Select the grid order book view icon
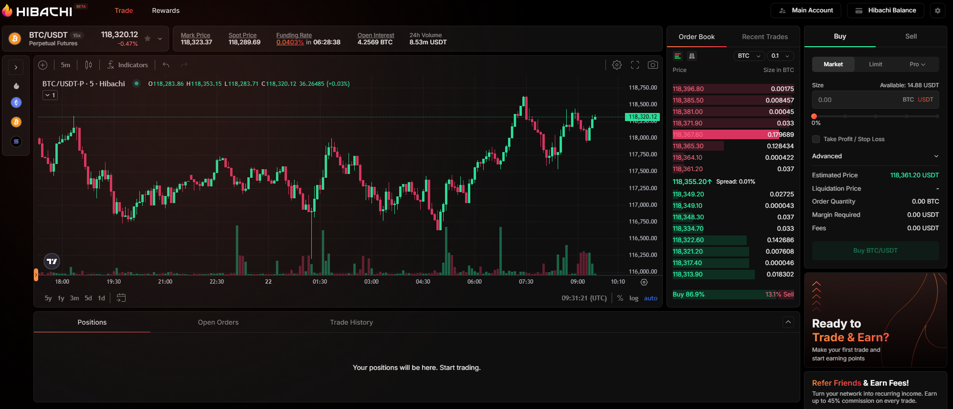The height and width of the screenshot is (409, 953). (692, 56)
